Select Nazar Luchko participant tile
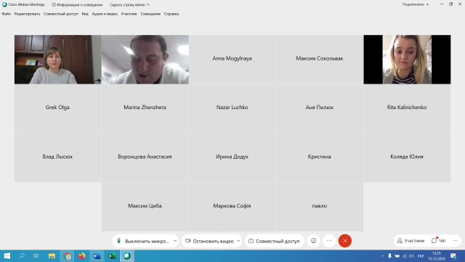This screenshot has height=262, width=465. (x=232, y=108)
